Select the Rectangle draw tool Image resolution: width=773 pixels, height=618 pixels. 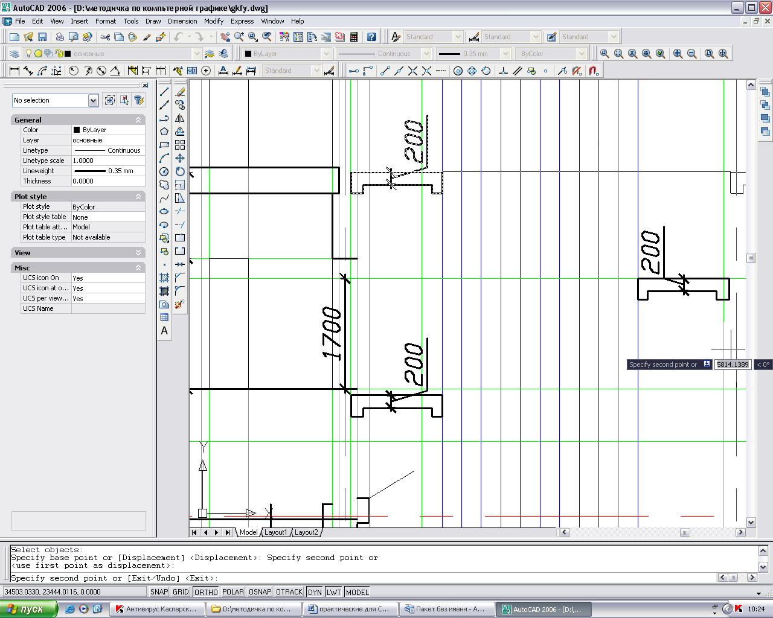click(164, 145)
